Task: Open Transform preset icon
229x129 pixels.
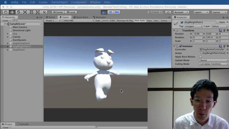Action: (x=224, y=30)
